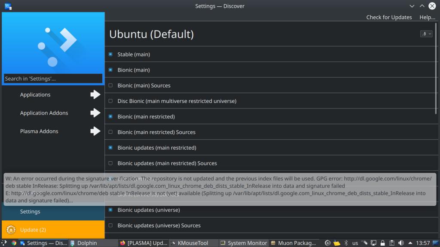Click Check for Updates

coord(389,17)
